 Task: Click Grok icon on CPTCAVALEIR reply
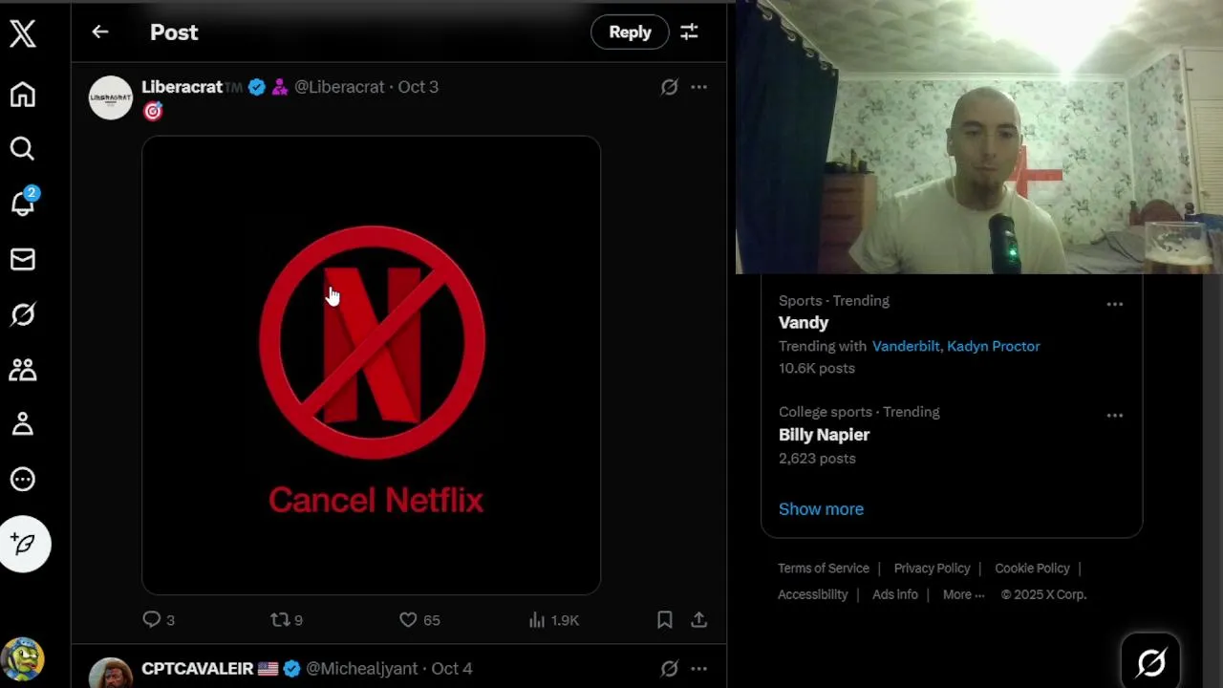670,669
